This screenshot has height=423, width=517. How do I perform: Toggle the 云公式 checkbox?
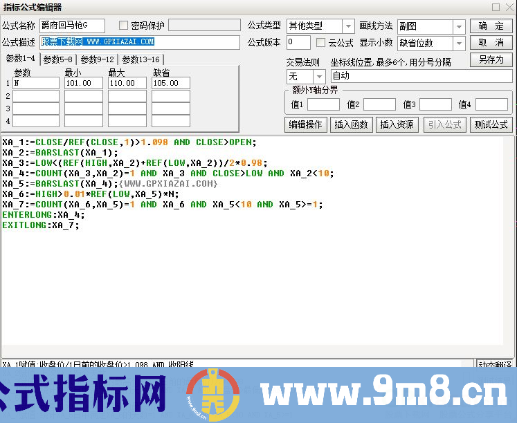point(320,42)
